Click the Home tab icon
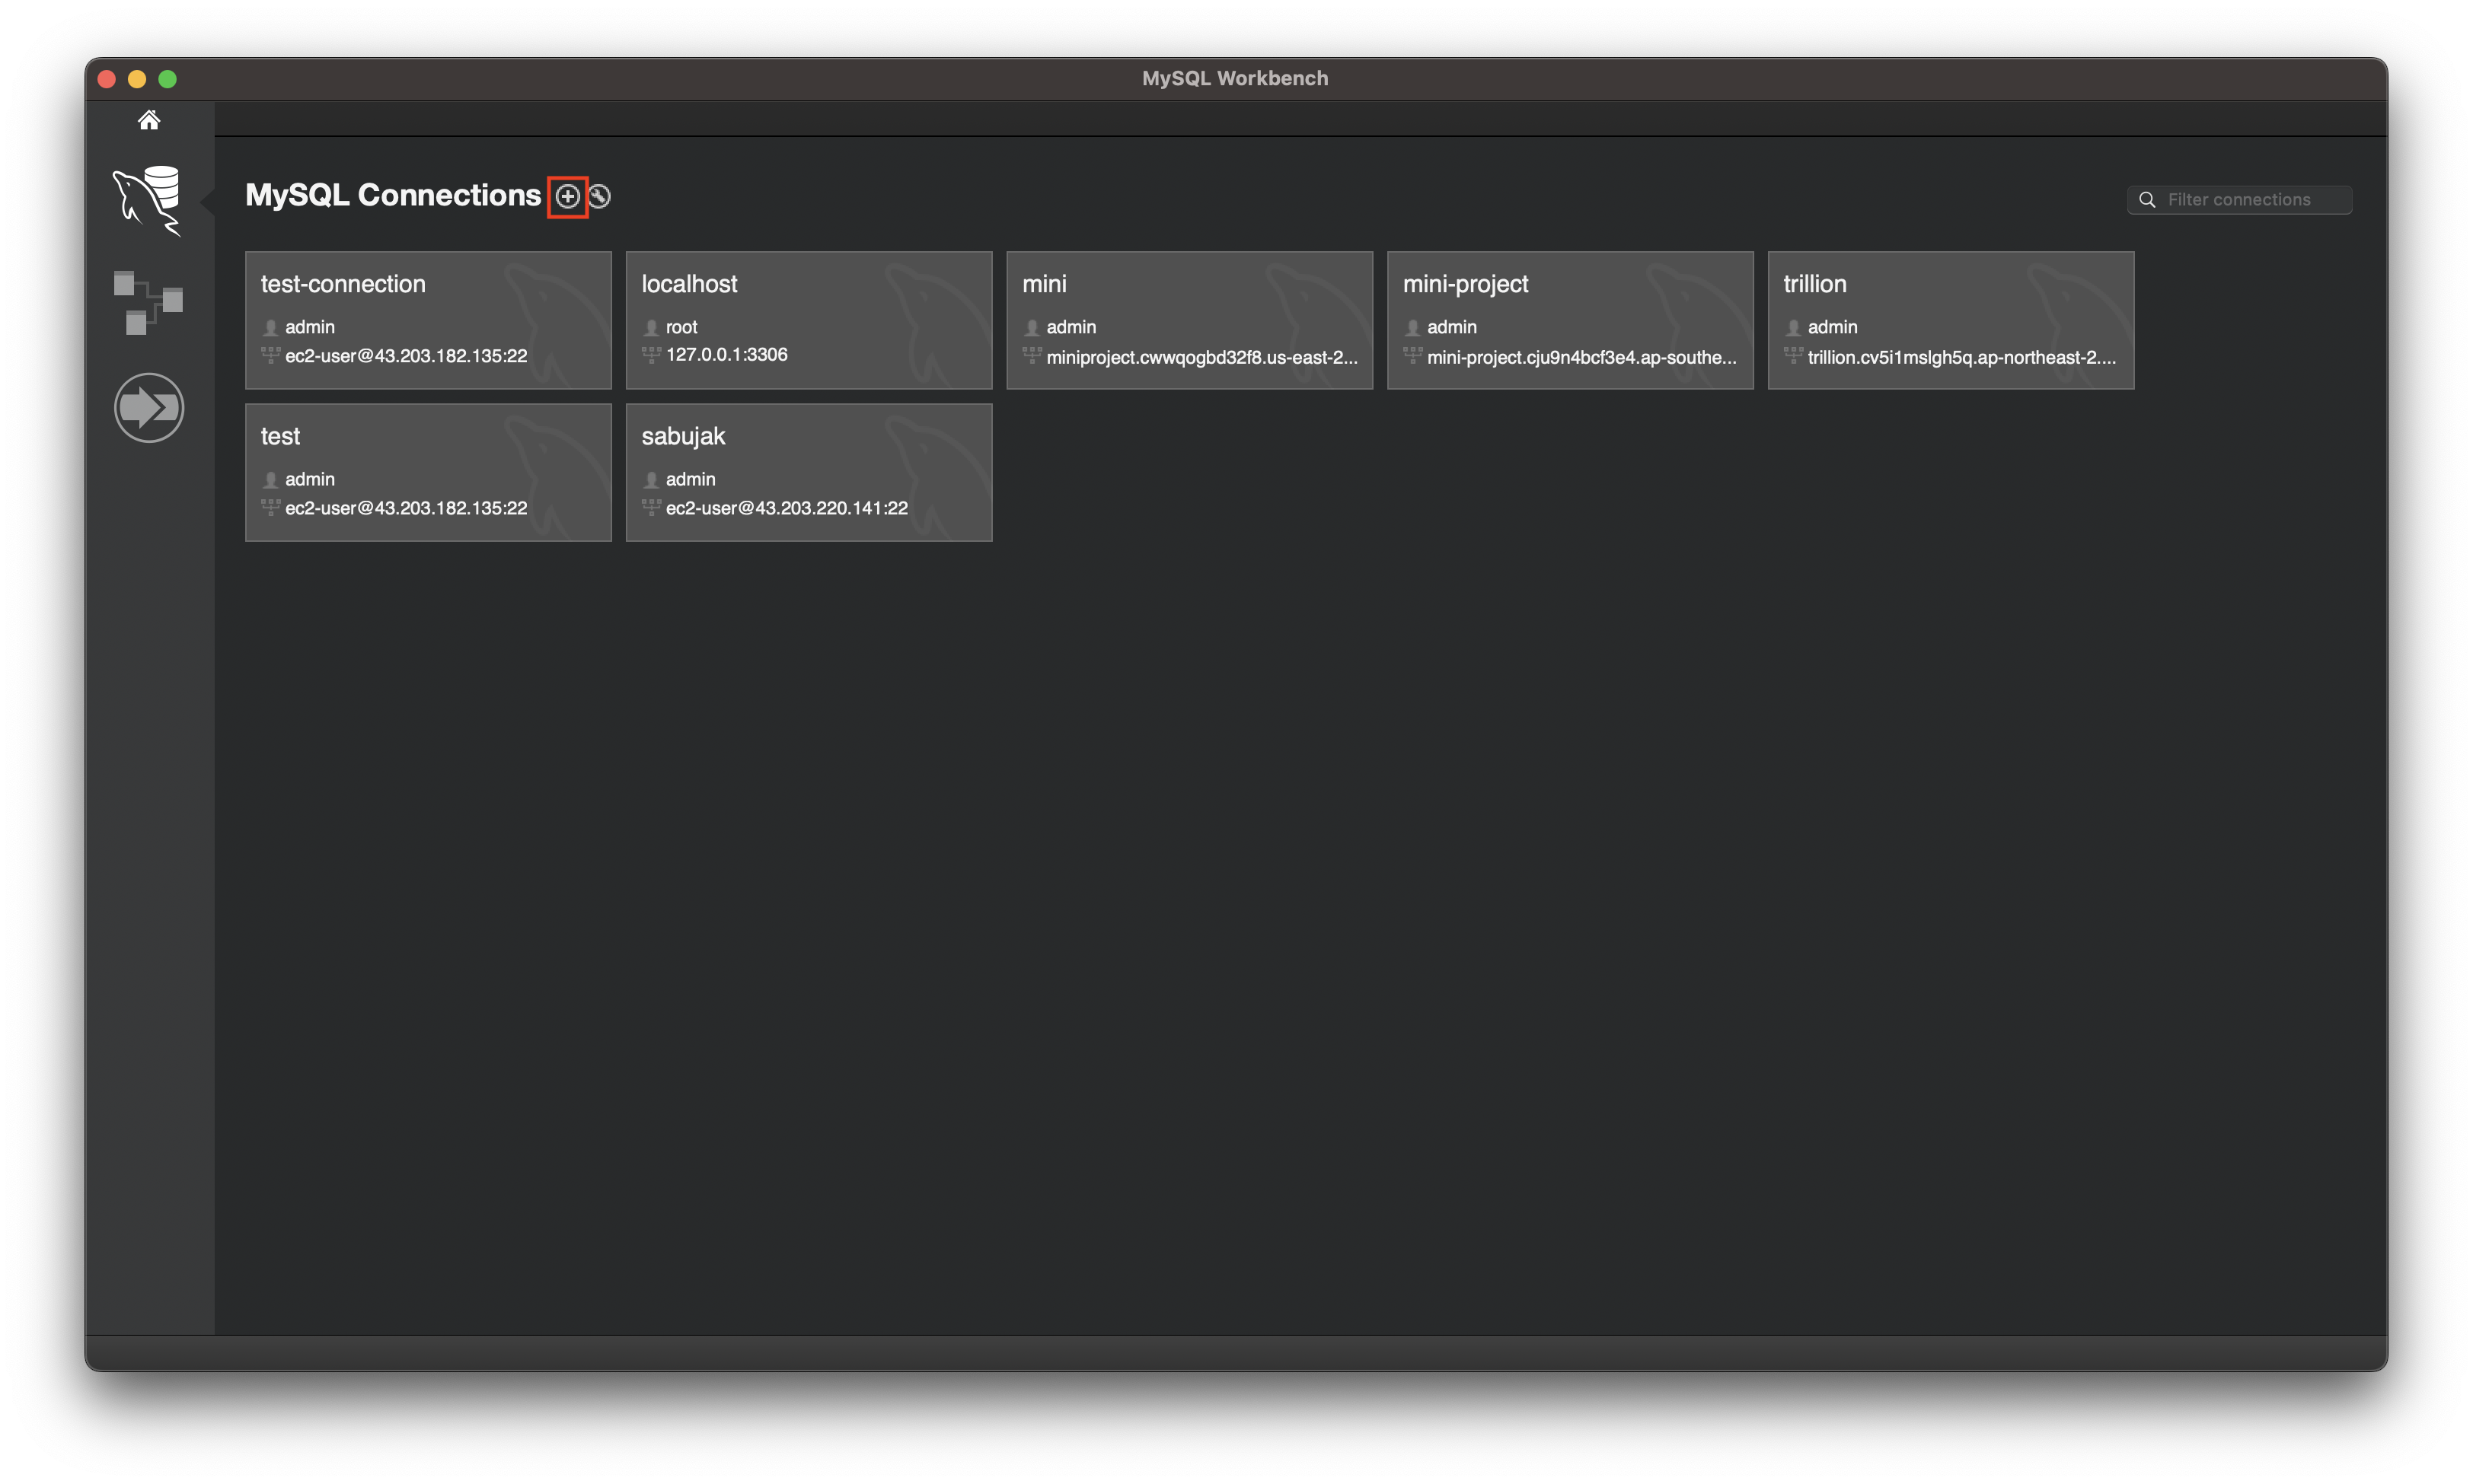Screen dimensions: 2473x1484 [149, 121]
